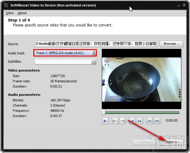Step to next frame button
Image resolution: width=190 pixels, height=153 pixels.
click(140, 121)
